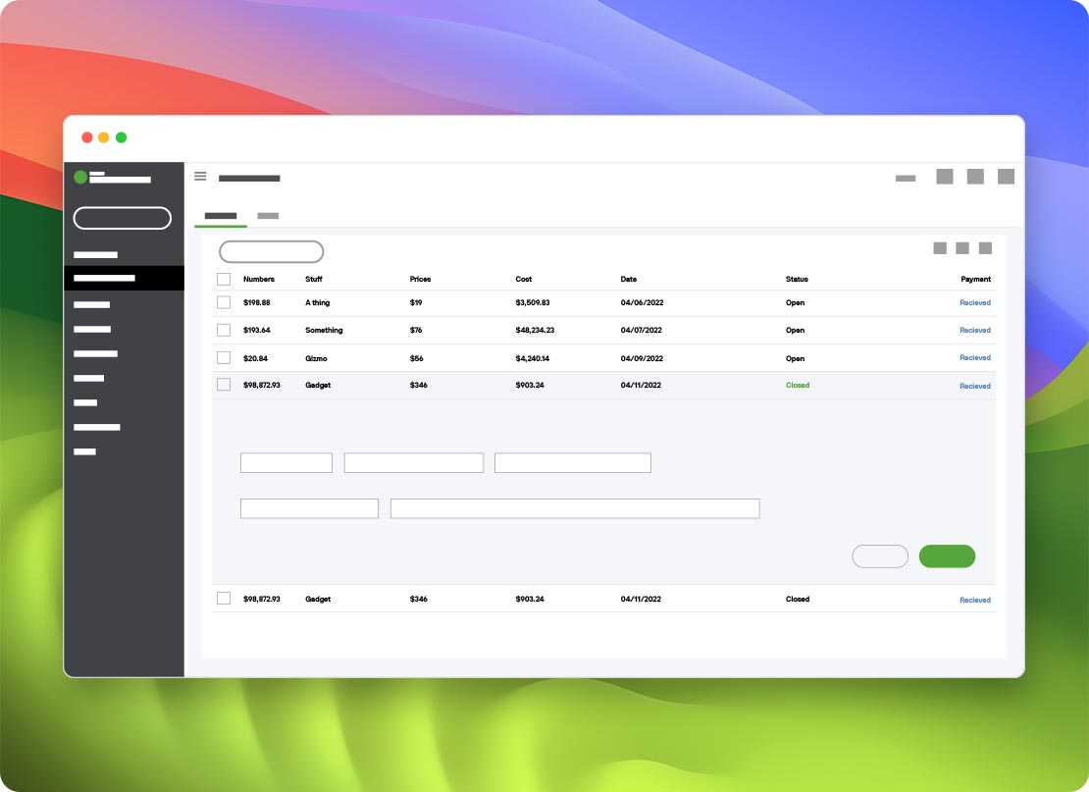Image resolution: width=1089 pixels, height=792 pixels.
Task: Open the Recieved link for the A thing row
Action: [974, 303]
